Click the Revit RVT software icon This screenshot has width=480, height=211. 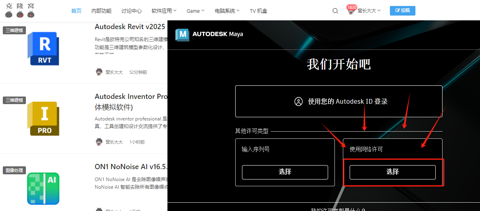[x=43, y=49]
